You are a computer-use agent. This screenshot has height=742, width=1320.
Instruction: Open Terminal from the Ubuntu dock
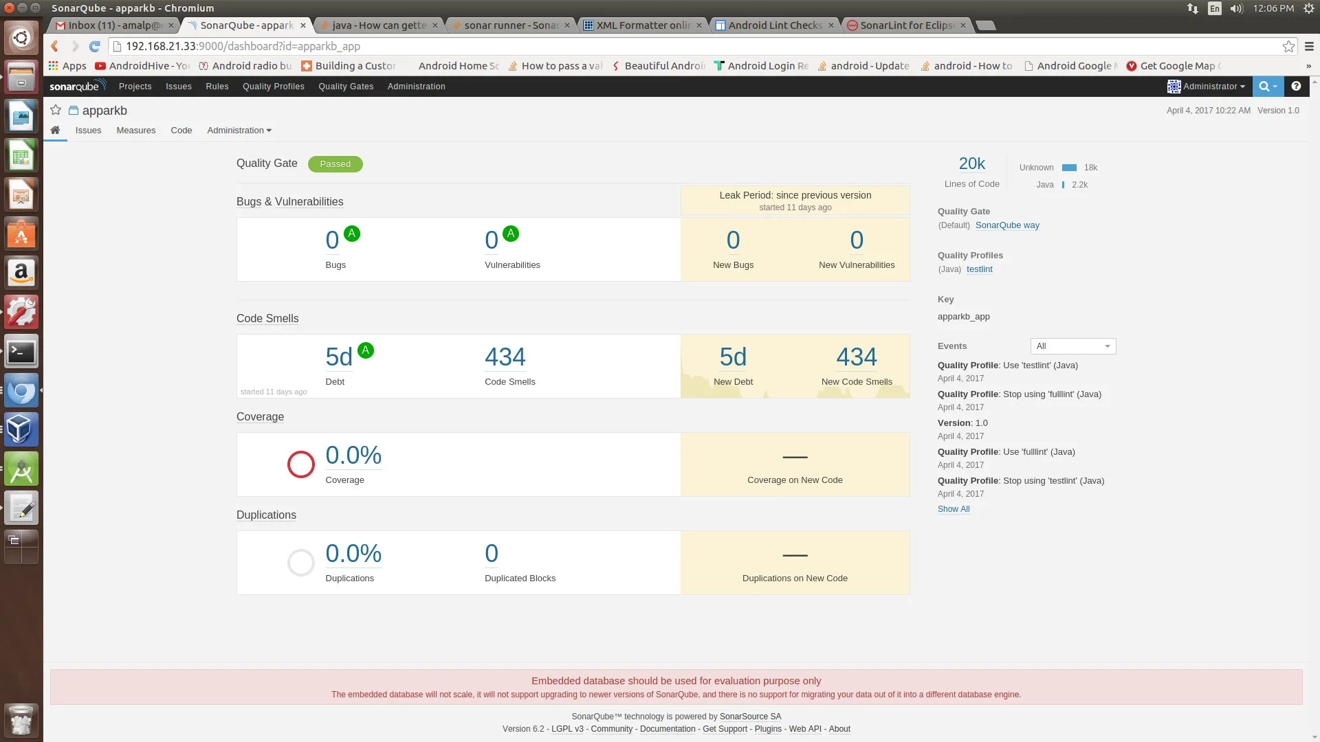tap(21, 352)
